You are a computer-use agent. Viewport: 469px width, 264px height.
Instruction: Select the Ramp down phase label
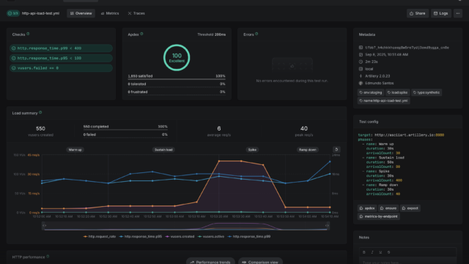308,150
